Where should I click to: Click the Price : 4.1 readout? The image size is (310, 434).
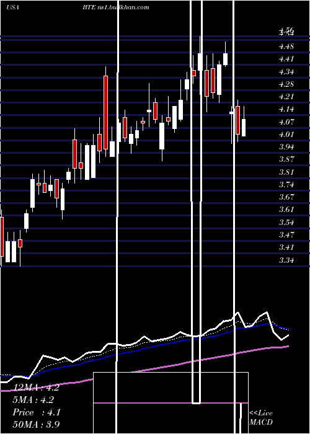37,412
